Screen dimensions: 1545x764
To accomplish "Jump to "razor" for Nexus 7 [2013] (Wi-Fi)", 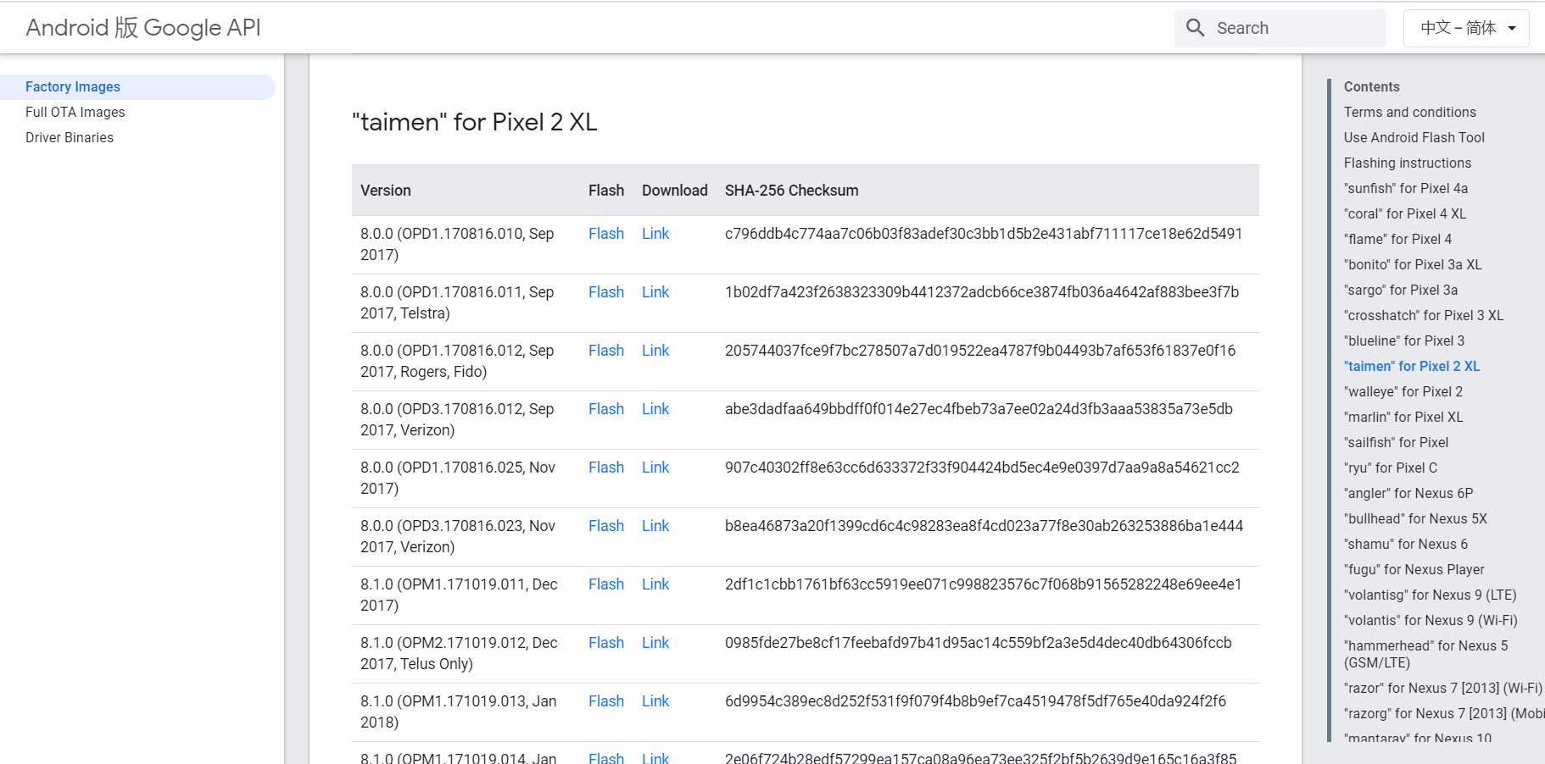I will click(x=1443, y=689).
